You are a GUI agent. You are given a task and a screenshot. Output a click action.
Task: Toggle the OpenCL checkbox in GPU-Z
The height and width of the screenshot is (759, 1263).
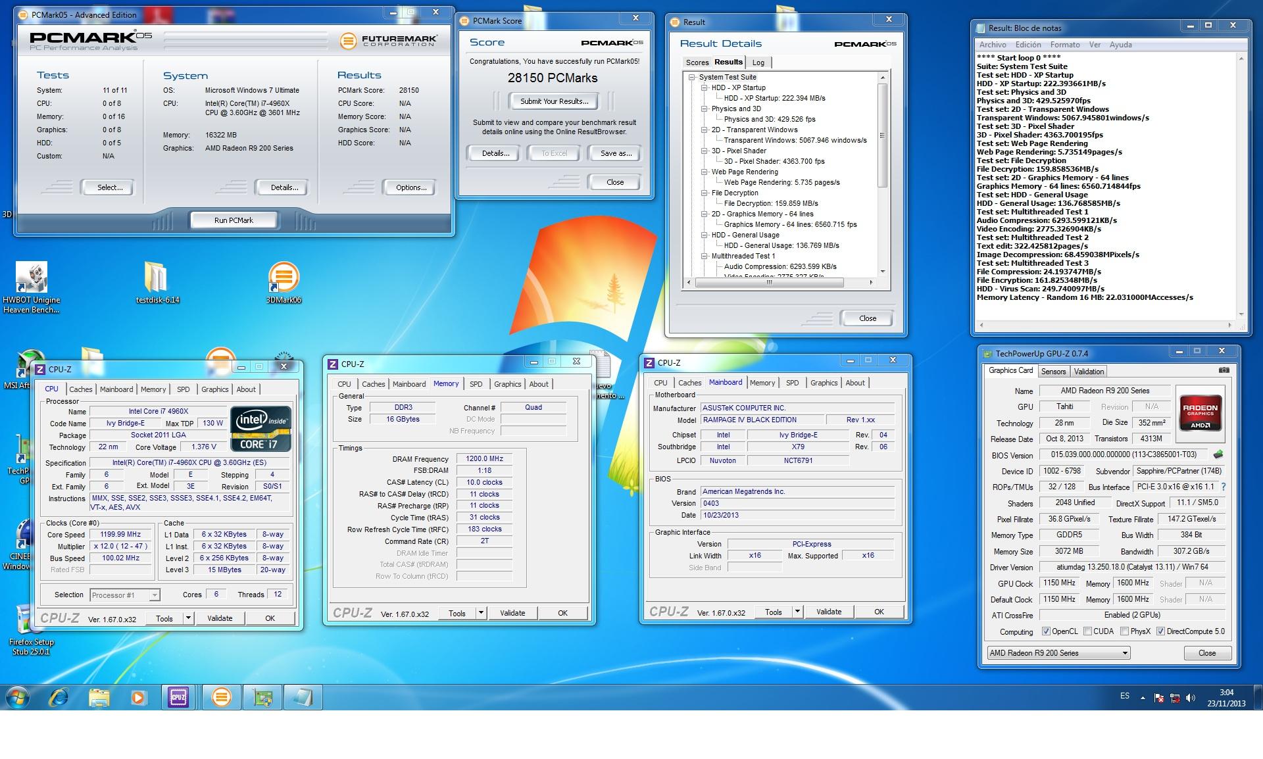pos(1046,631)
